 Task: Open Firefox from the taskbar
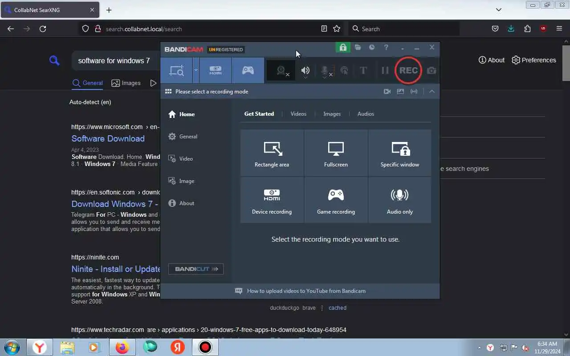122,347
